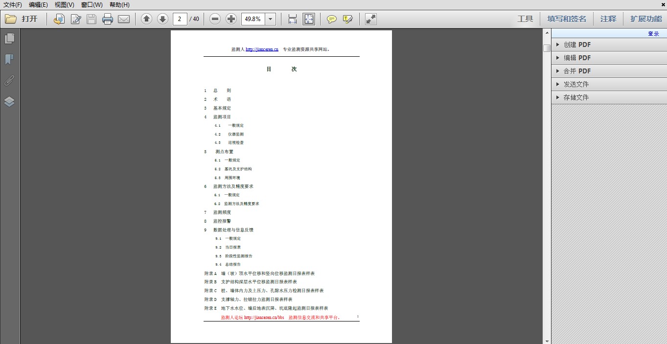Click contents entry 9 数据处理与信息反馈
The height and width of the screenshot is (344, 667).
pos(229,230)
